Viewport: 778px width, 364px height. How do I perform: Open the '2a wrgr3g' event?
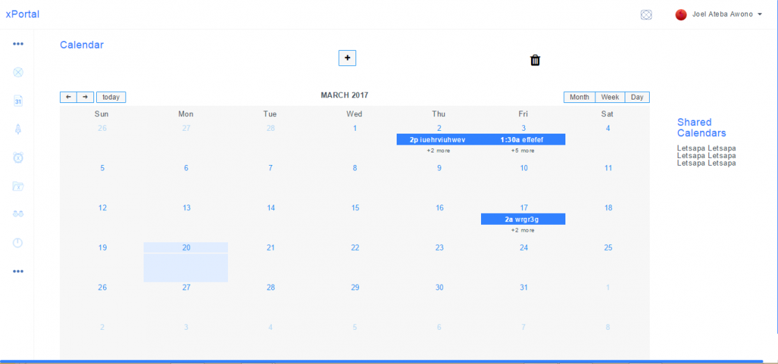point(523,219)
